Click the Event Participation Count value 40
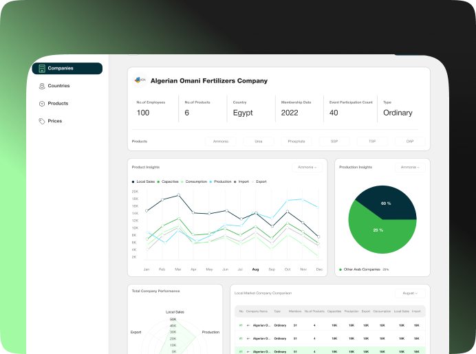Screen dimensions: 476x354 [x=334, y=113]
